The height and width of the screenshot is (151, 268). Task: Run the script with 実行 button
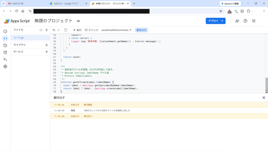pyautogui.click(x=77, y=30)
